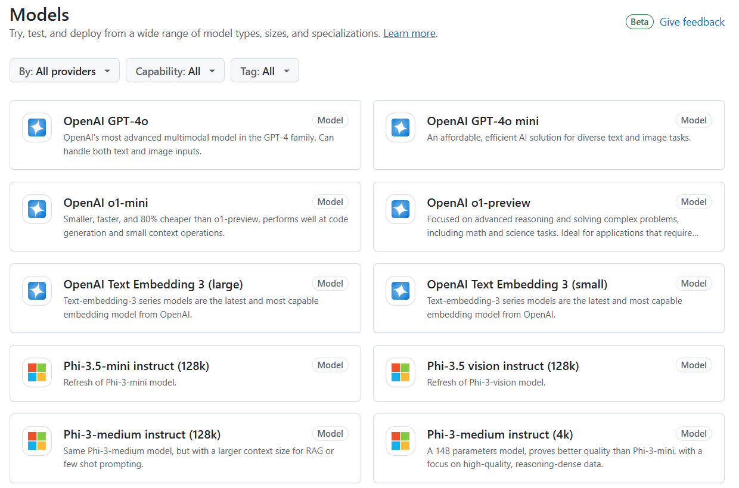The image size is (739, 488).
Task: Click the Phi-3-medium instruct (4k) Microsoft logo
Action: tap(400, 441)
